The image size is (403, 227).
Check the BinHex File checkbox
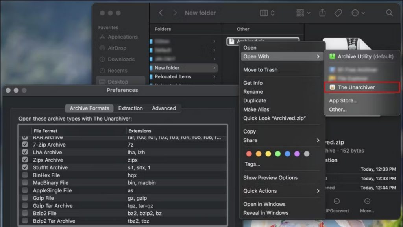(x=25, y=175)
